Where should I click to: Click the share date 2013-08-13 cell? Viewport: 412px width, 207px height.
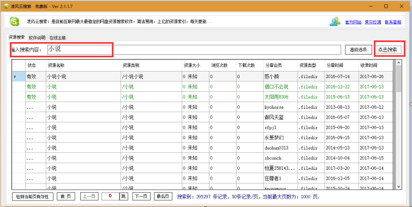tap(341, 107)
